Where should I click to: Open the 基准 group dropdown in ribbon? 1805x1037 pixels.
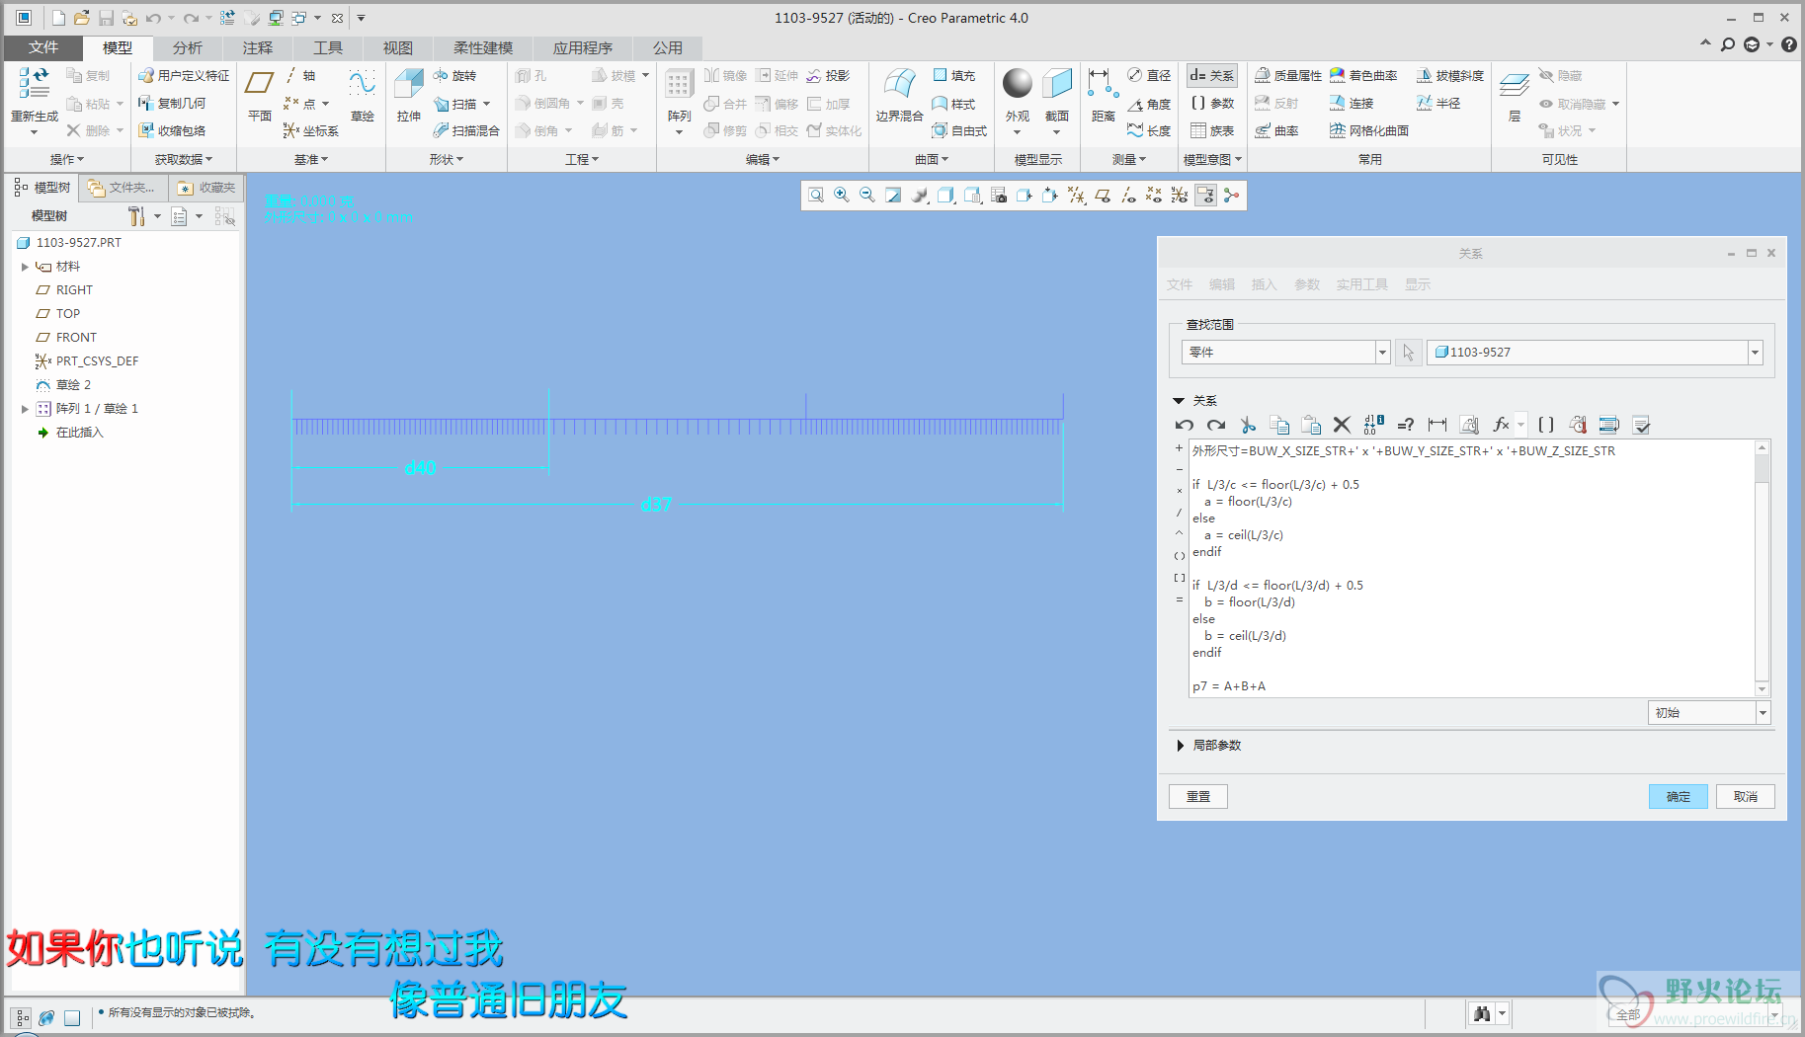click(x=310, y=159)
